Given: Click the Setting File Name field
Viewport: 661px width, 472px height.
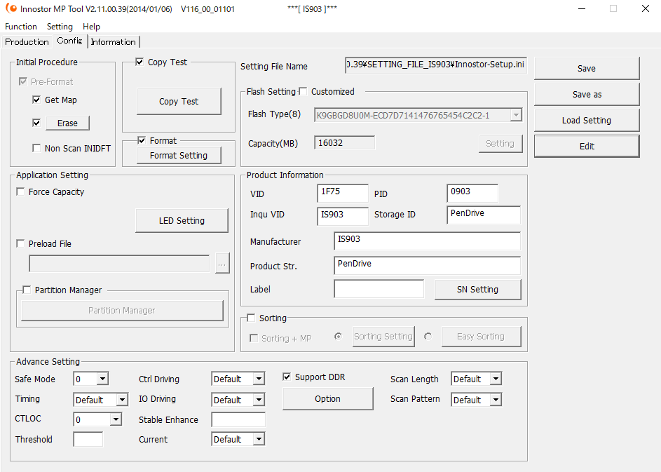Looking at the screenshot, I should pos(436,65).
